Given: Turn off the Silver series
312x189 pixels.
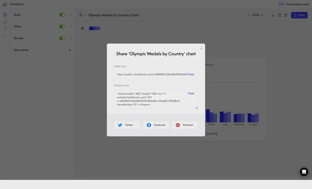Looking at the screenshot, I should point(62,26).
